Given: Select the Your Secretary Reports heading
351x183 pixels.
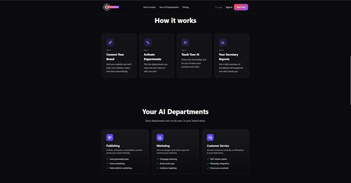Looking at the screenshot, I should pos(229,57).
